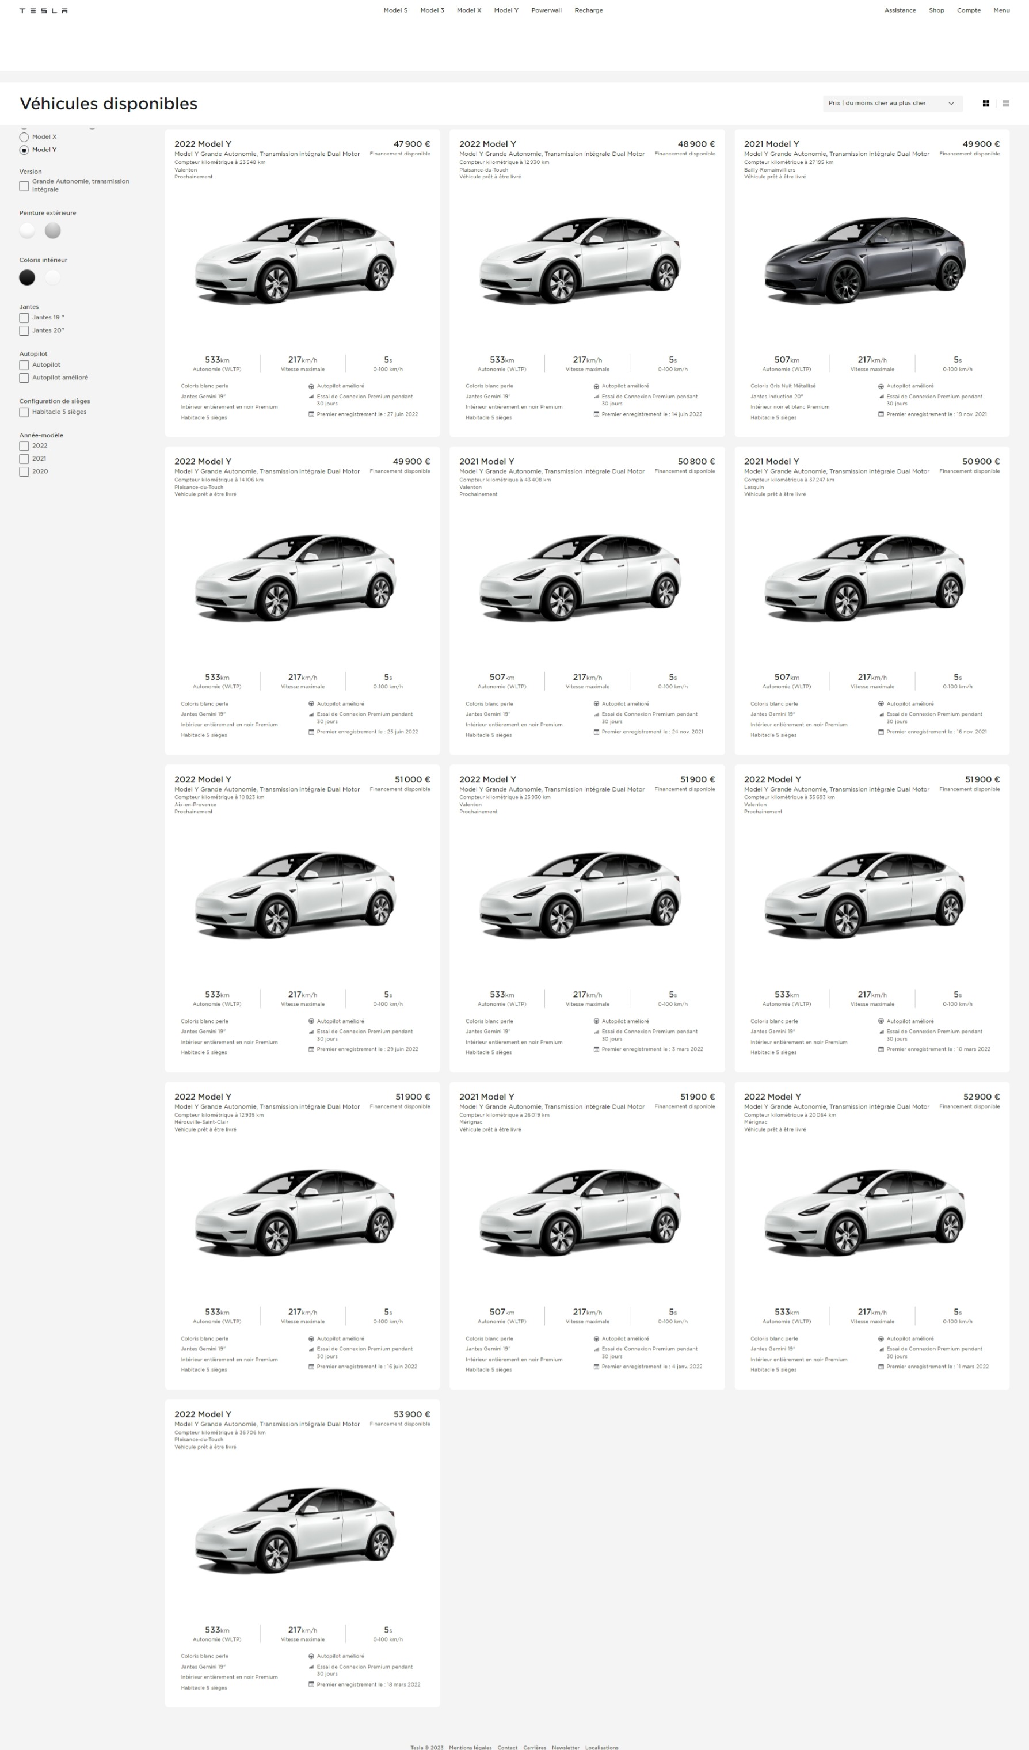
Task: Click calendar icon beside 19 nov. 2021
Action: coord(881,414)
